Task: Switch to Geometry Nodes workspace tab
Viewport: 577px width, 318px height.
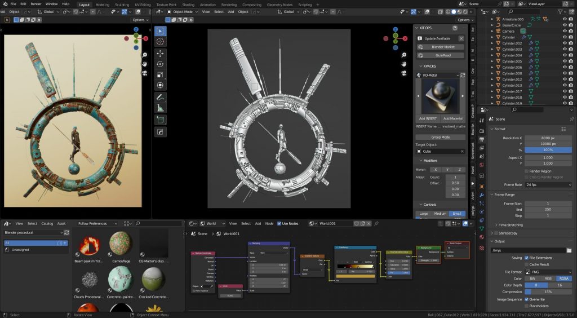Action: [x=279, y=5]
